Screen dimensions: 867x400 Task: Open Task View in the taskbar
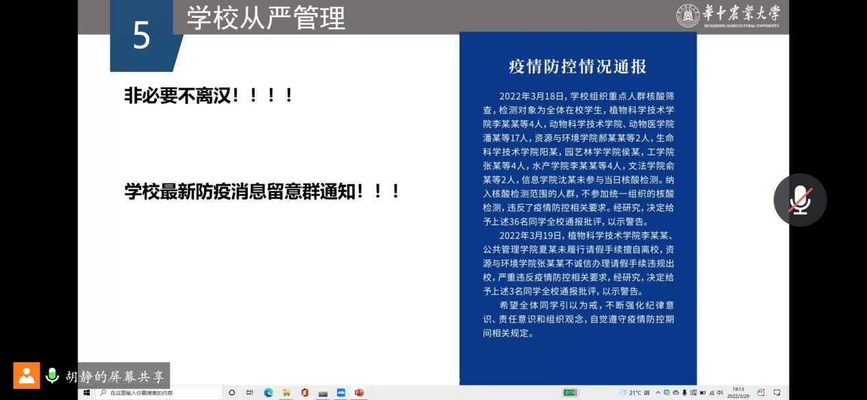point(250,392)
